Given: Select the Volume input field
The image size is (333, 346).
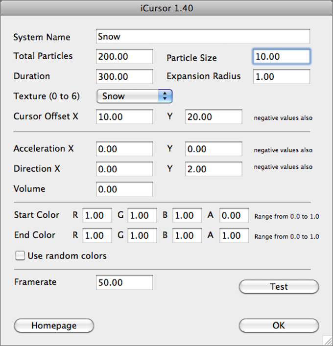Looking at the screenshot, I should pos(124,189).
